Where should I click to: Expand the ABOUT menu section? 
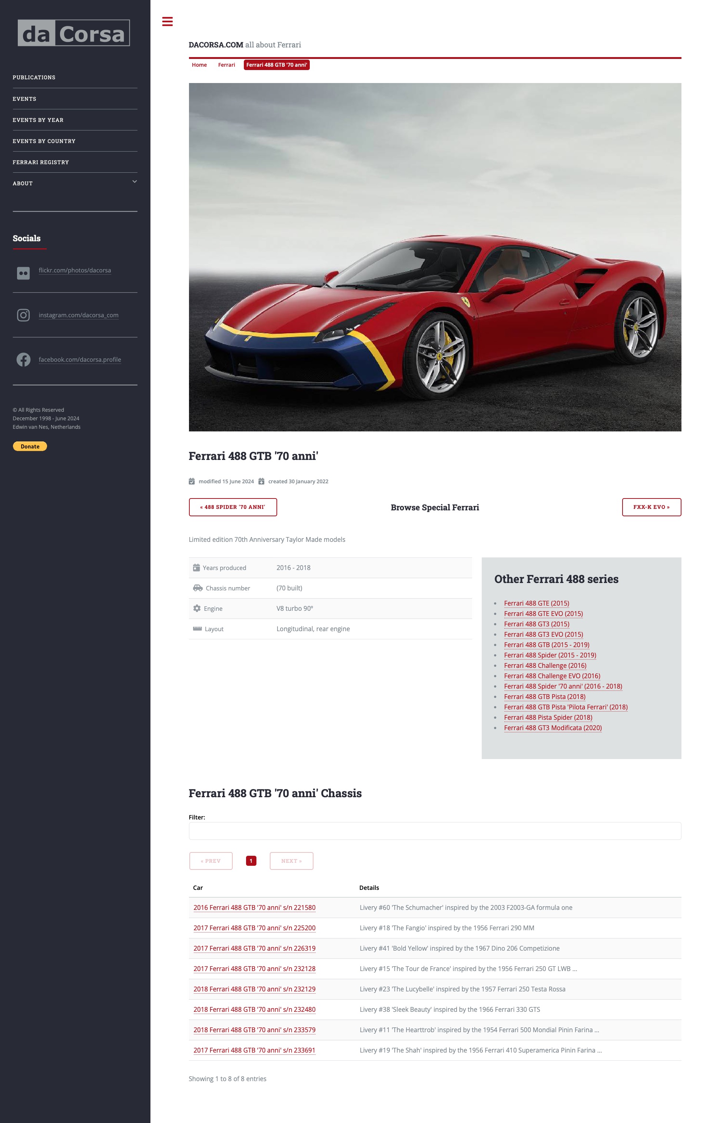(133, 182)
